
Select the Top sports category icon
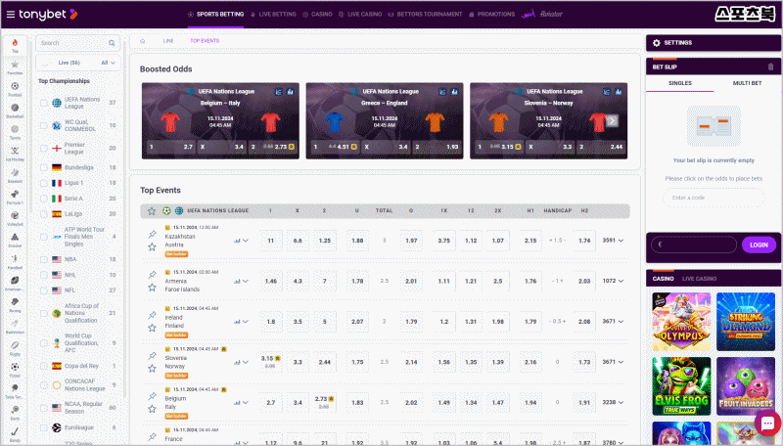[15, 45]
